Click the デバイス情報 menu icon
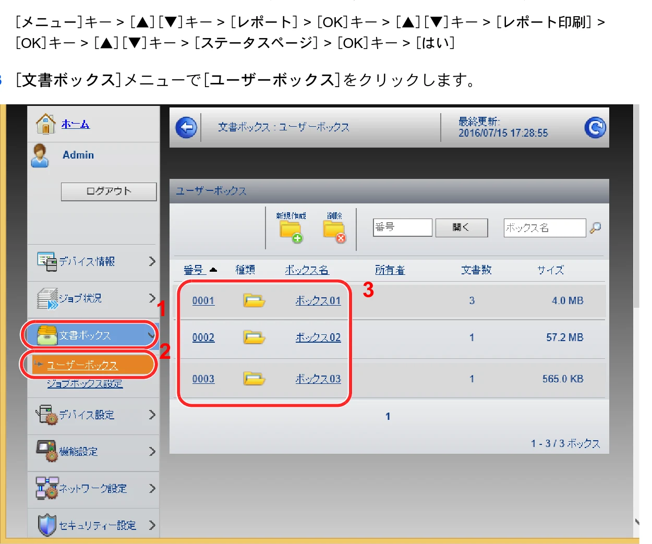652x544 pixels. point(47,261)
